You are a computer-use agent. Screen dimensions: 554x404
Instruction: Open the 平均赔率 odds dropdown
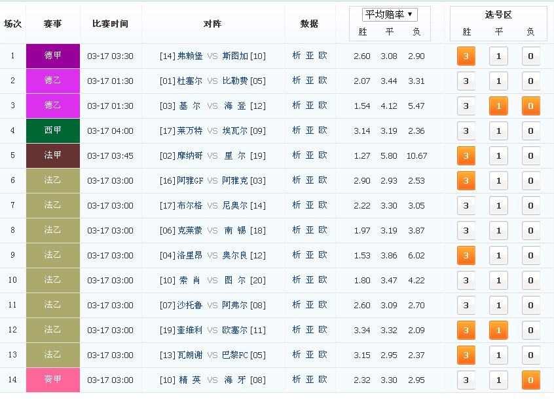[x=390, y=14]
